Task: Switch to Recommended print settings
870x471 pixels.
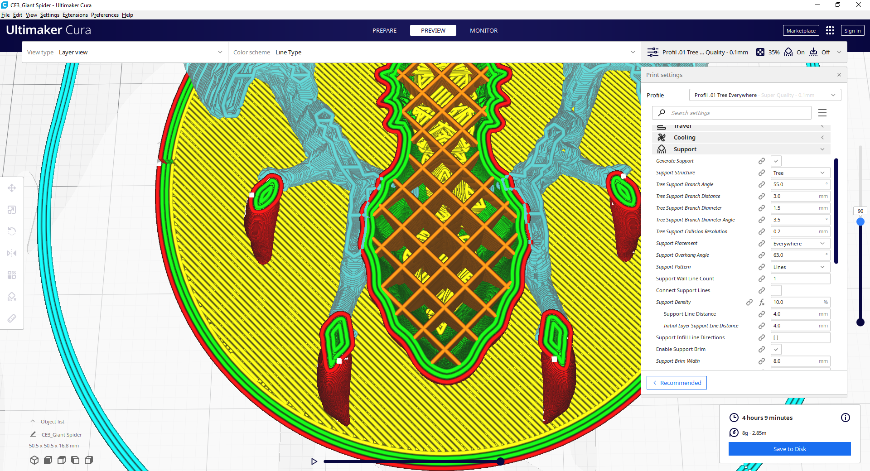Action: pyautogui.click(x=677, y=383)
